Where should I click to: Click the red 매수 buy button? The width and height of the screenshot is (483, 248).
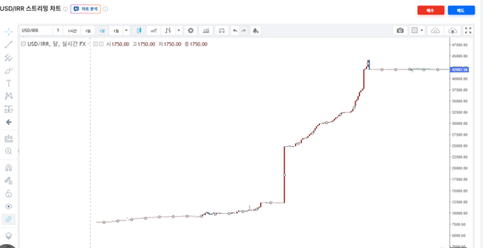pyautogui.click(x=430, y=10)
